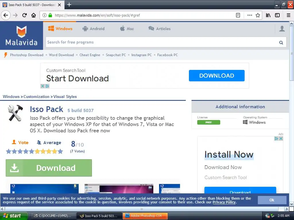Close the sidebar ad X icon
The image size is (294, 220).
click(281, 138)
